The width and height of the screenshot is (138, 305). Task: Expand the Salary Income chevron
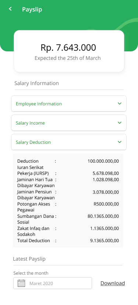point(120,123)
